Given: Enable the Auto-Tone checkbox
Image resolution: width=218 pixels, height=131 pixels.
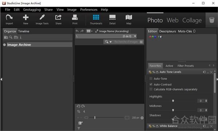Looking at the screenshot, I should click(151, 78).
